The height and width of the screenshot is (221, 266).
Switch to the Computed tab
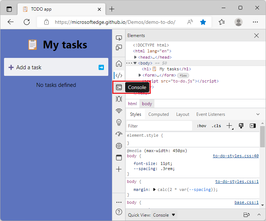[158, 114]
